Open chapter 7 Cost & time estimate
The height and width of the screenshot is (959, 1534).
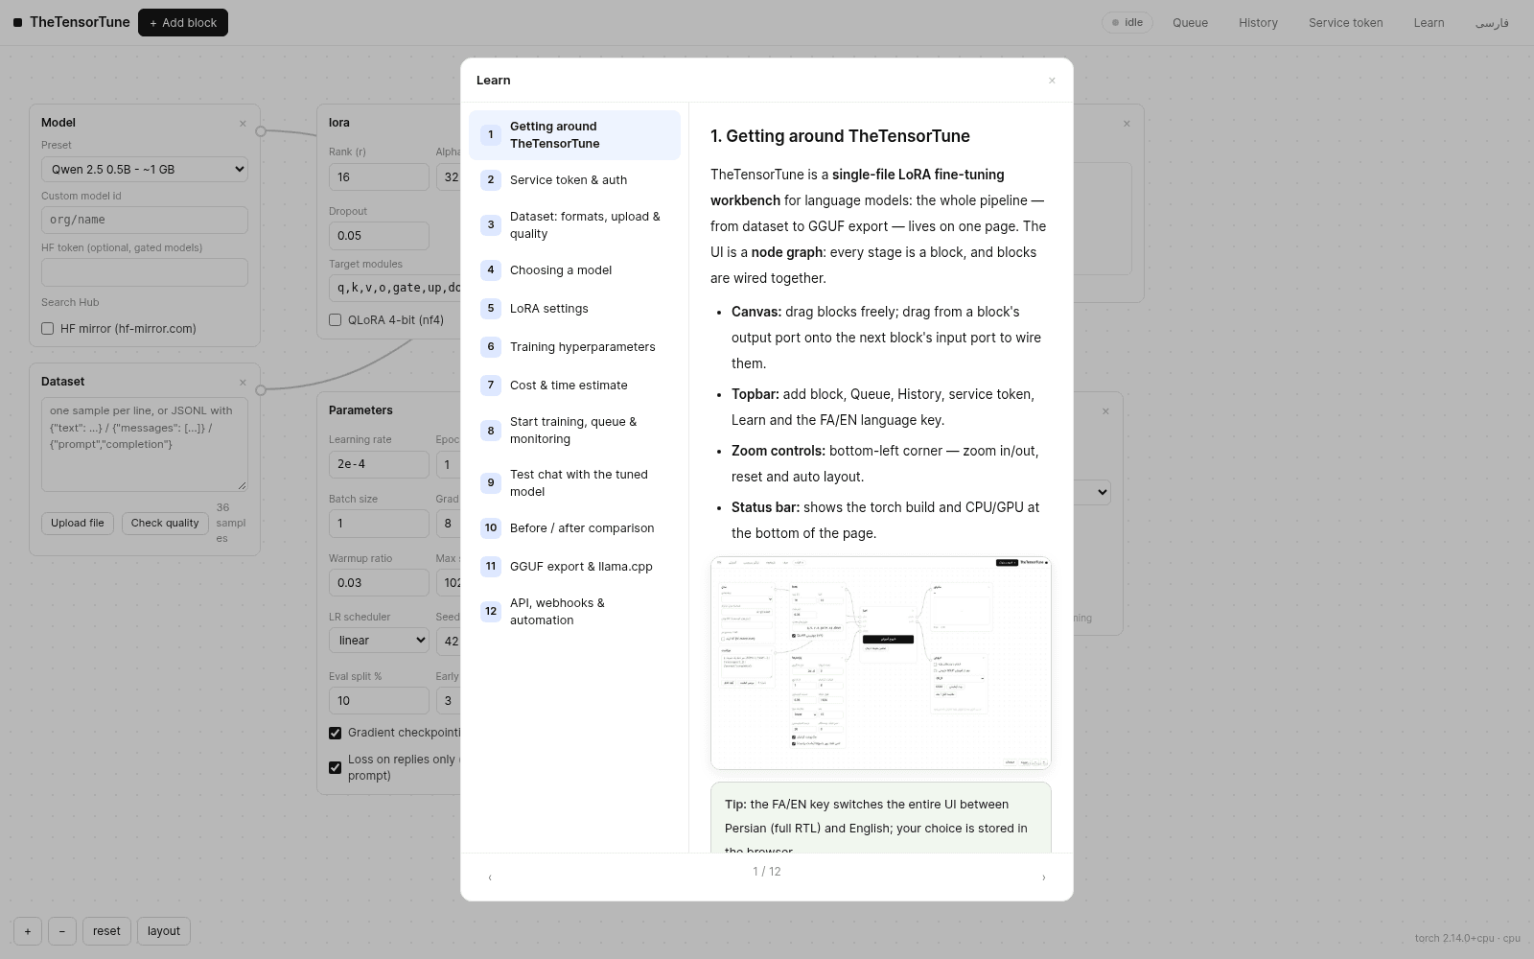pos(575,386)
